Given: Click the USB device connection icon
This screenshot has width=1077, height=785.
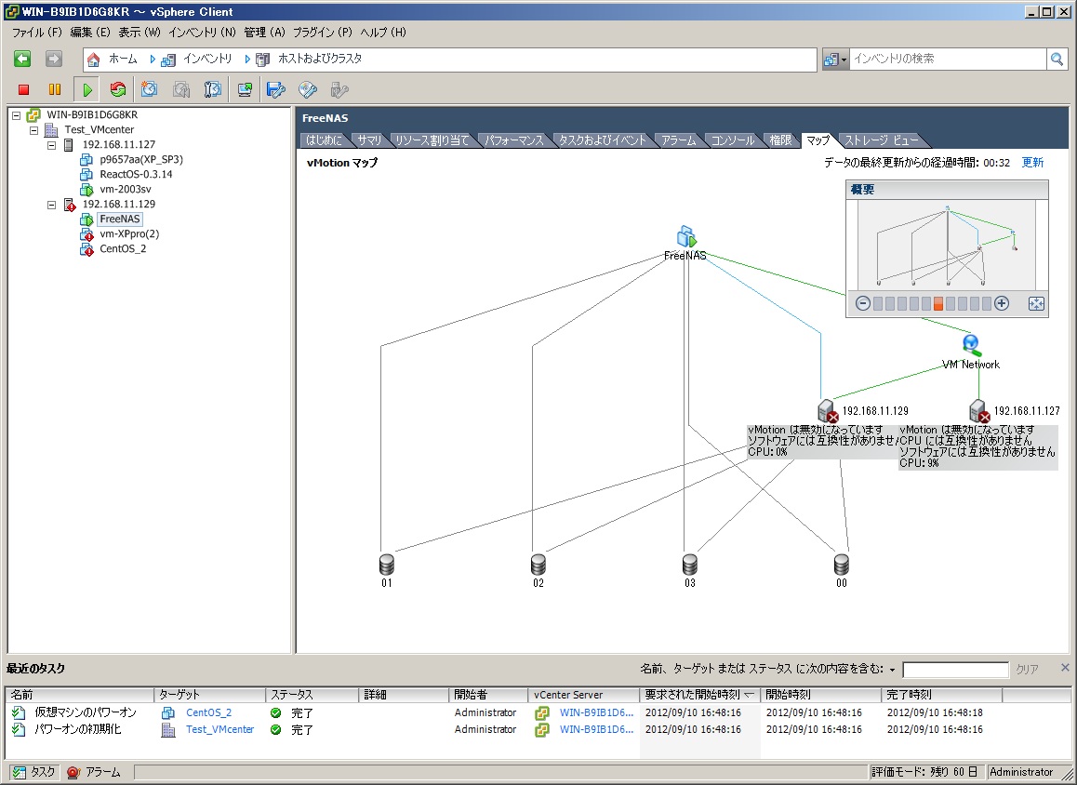Looking at the screenshot, I should (339, 89).
